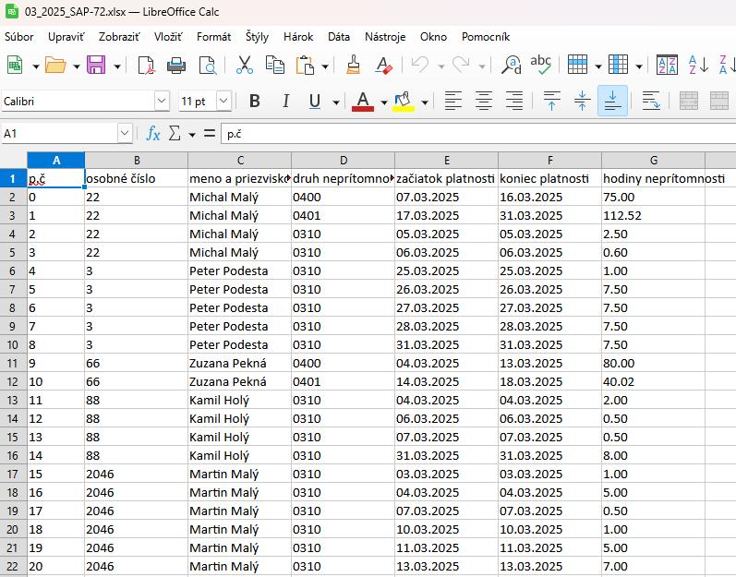736x577 pixels.
Task: Cut selection with the scissors icon
Action: pyautogui.click(x=245, y=66)
